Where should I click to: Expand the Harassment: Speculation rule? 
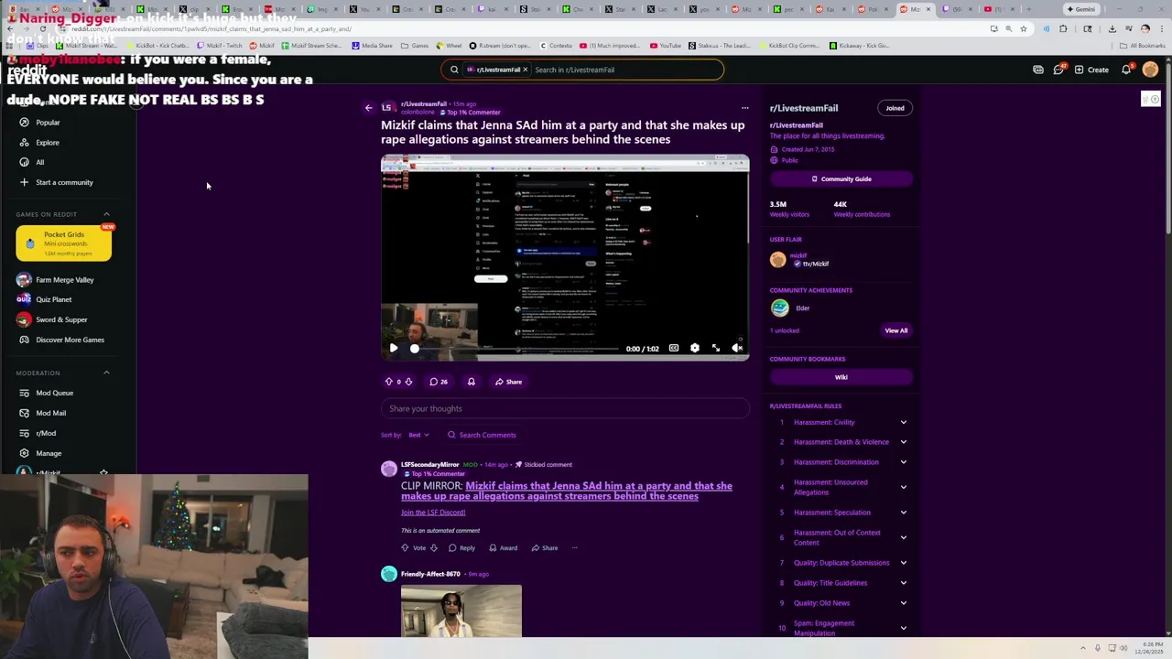click(x=841, y=513)
